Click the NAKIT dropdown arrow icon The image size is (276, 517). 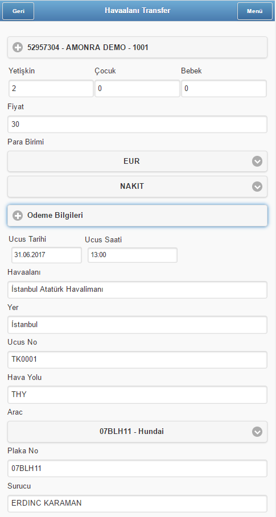tap(257, 187)
